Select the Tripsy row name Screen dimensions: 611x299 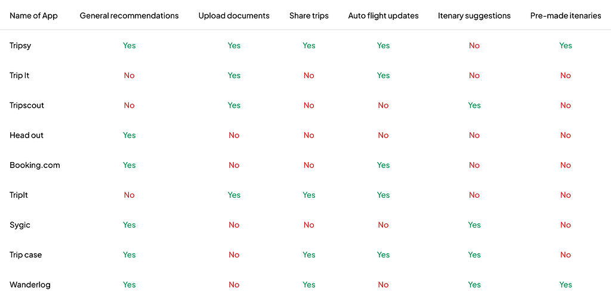[x=20, y=46]
